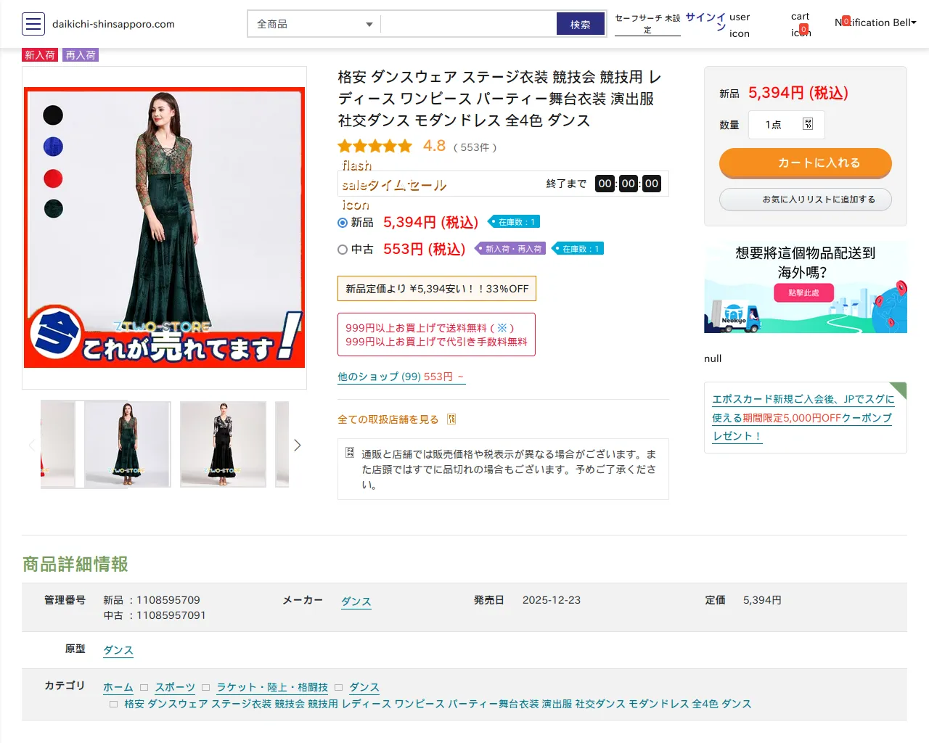Go to ラケット・陸上・格闘技 breadcrumb
This screenshot has width=929, height=743.
point(272,687)
